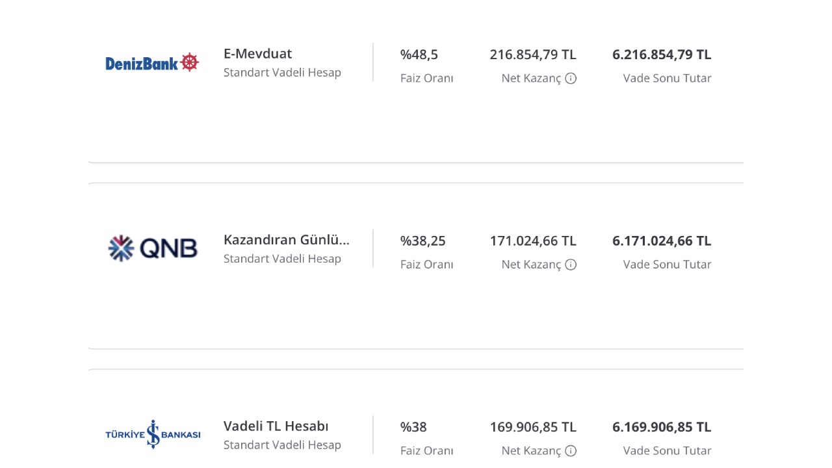Open the Vadeli TL Hesabı title

coord(276,426)
